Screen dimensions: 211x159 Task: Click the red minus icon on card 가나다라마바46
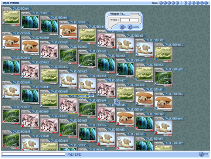pos(80,115)
